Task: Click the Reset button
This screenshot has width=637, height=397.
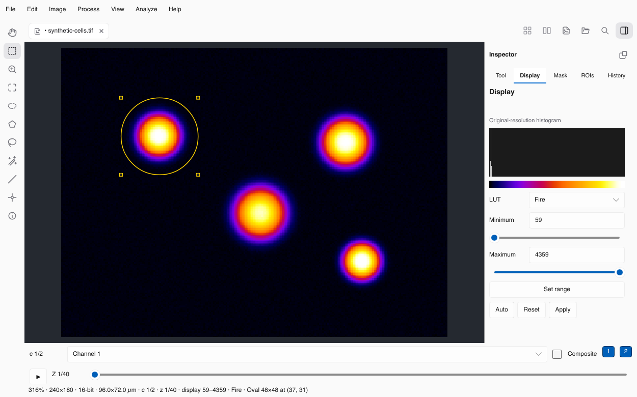Action: click(532, 309)
